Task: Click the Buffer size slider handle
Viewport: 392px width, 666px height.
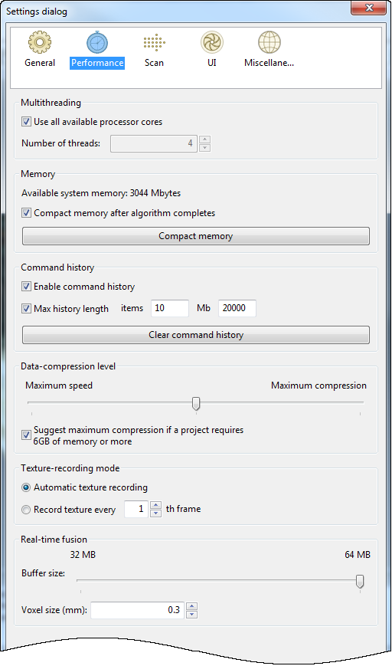Action: tap(360, 582)
